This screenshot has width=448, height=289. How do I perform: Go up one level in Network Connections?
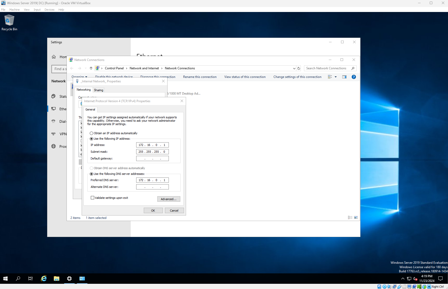[x=91, y=68]
